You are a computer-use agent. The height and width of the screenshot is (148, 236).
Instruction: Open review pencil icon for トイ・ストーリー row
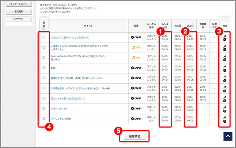pos(225,107)
